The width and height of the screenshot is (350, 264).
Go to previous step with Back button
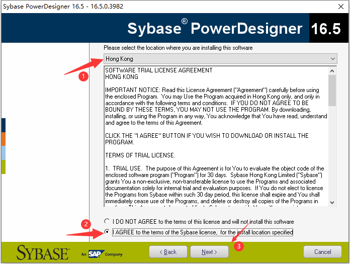168,252
